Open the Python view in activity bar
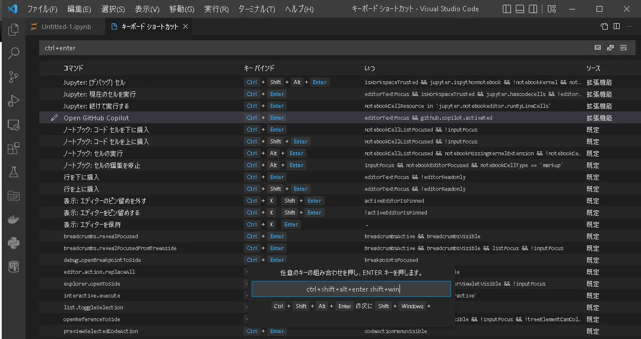641x339 pixels. (14, 244)
